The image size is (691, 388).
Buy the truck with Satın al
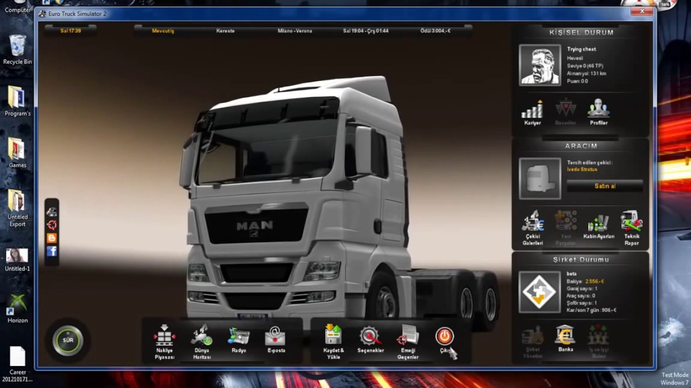[605, 186]
